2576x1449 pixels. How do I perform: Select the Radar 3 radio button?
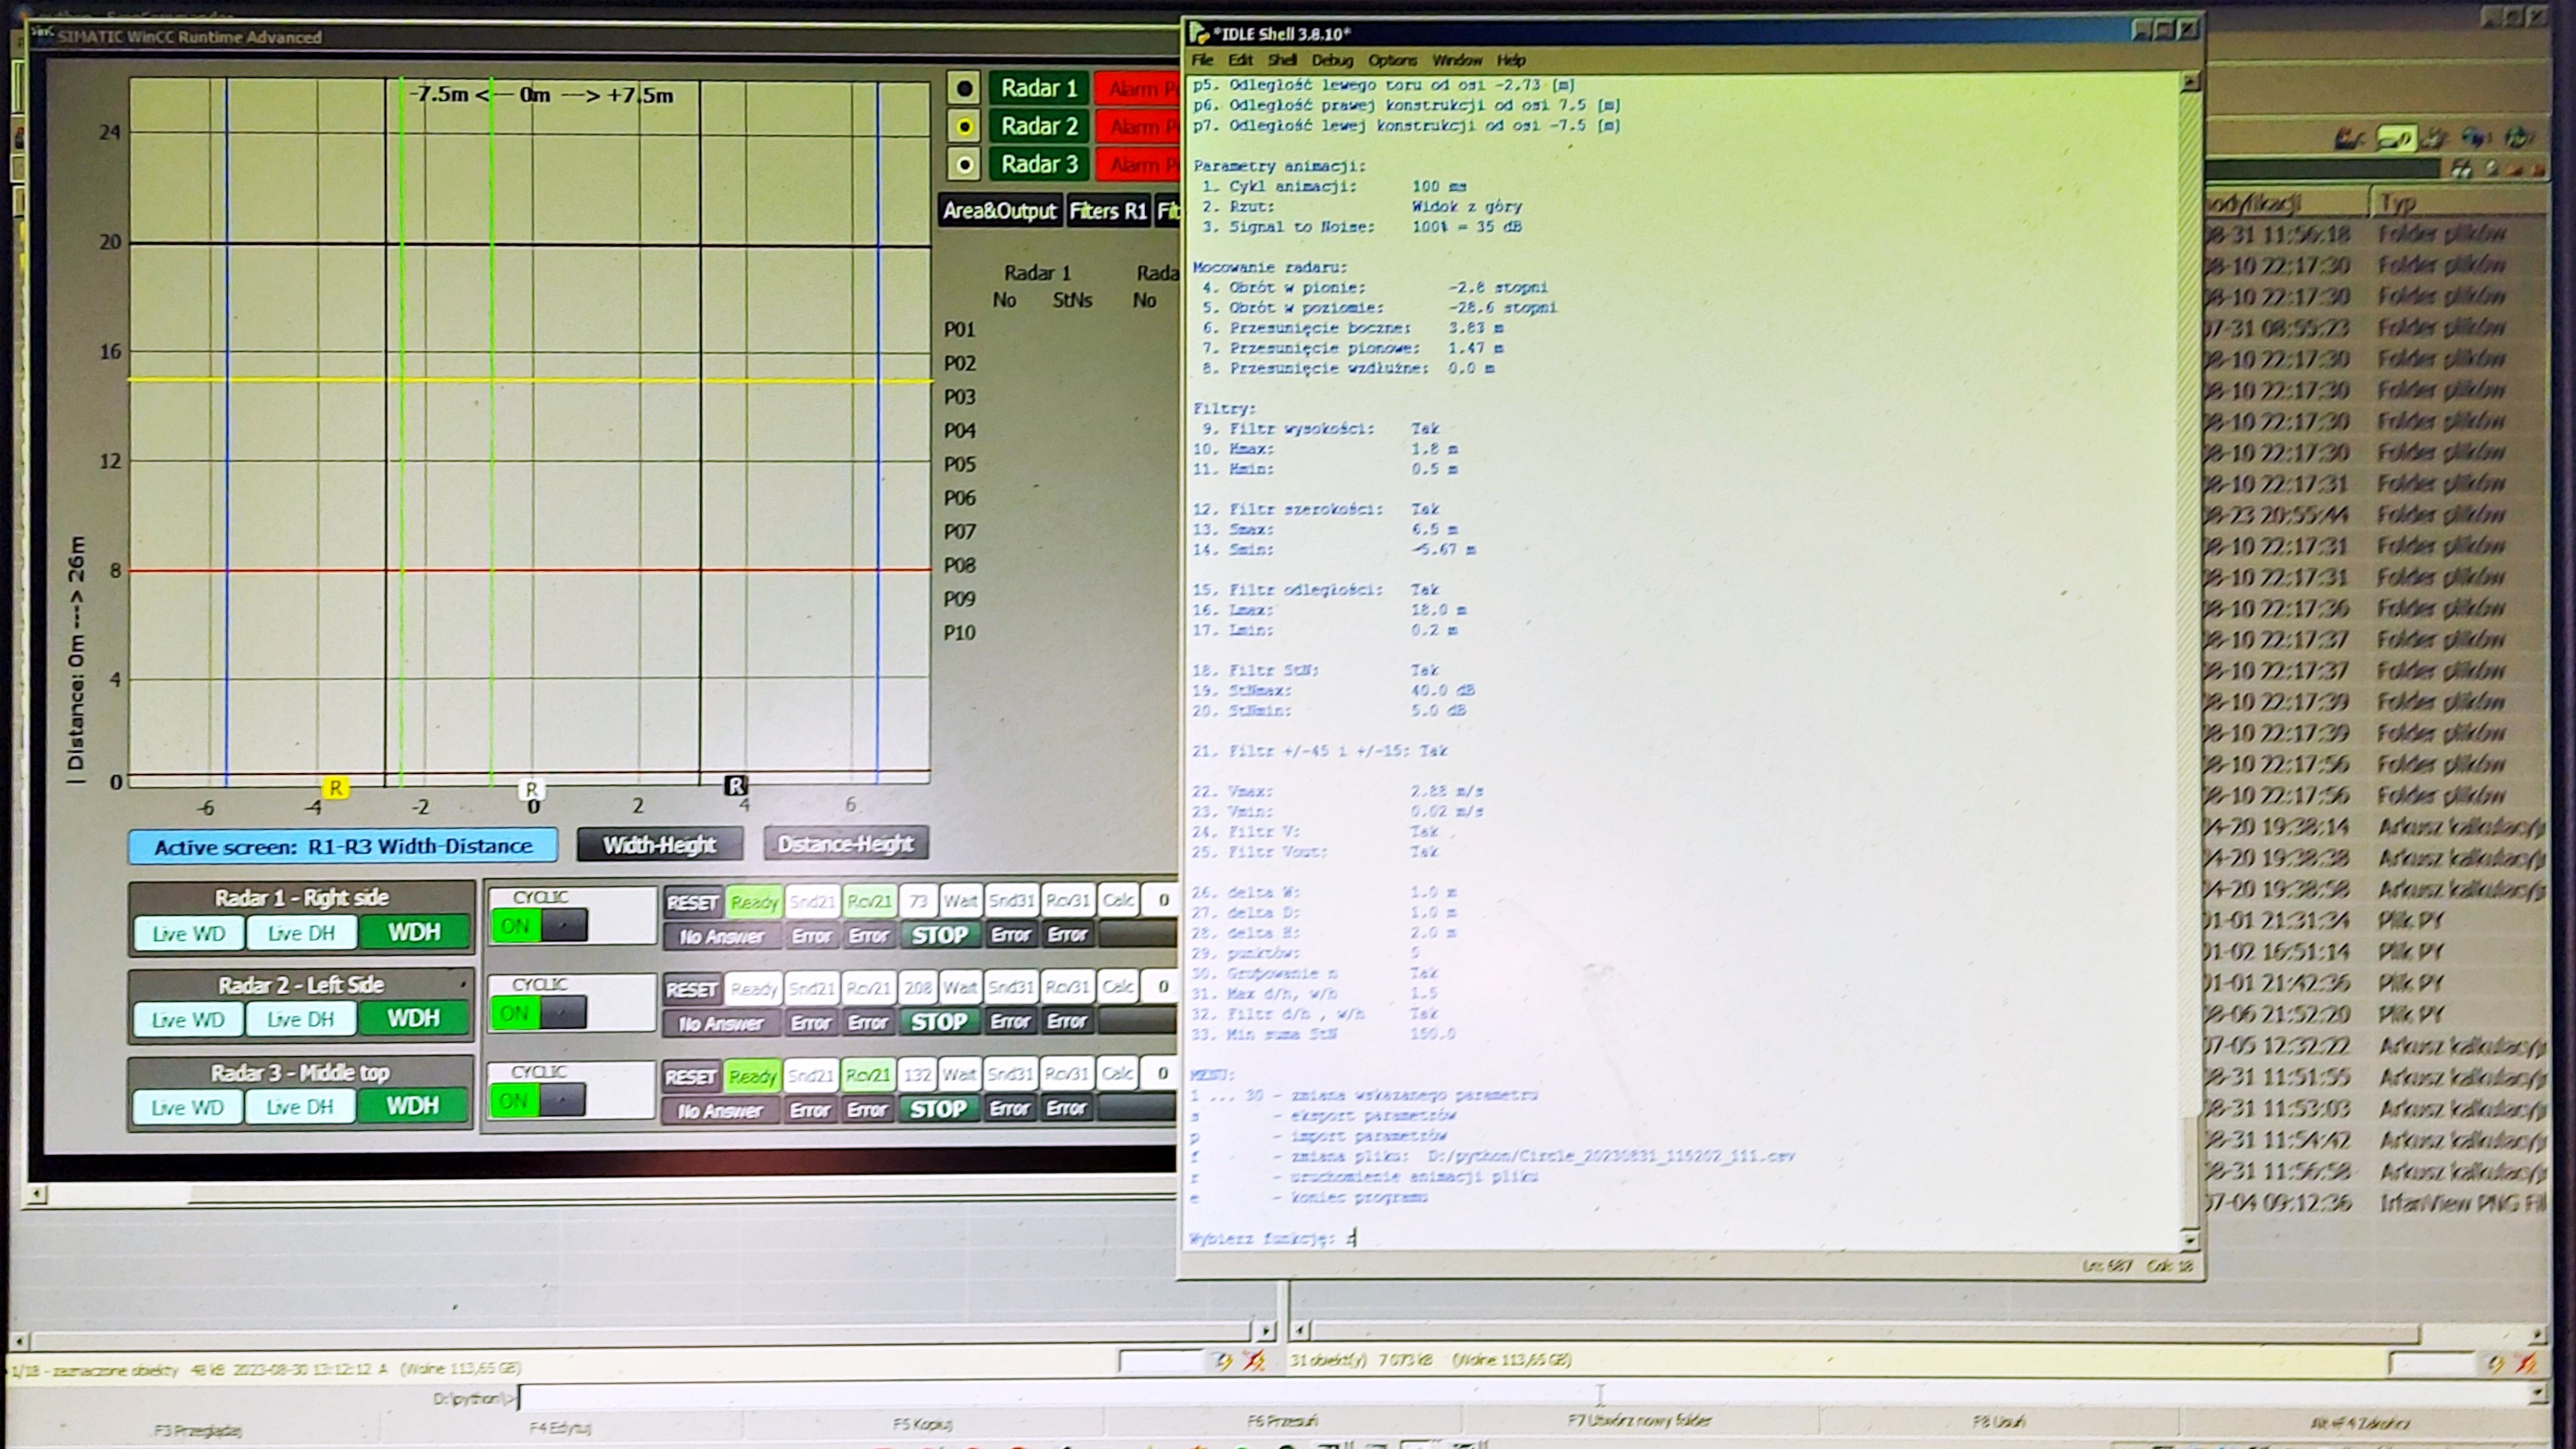click(x=964, y=165)
